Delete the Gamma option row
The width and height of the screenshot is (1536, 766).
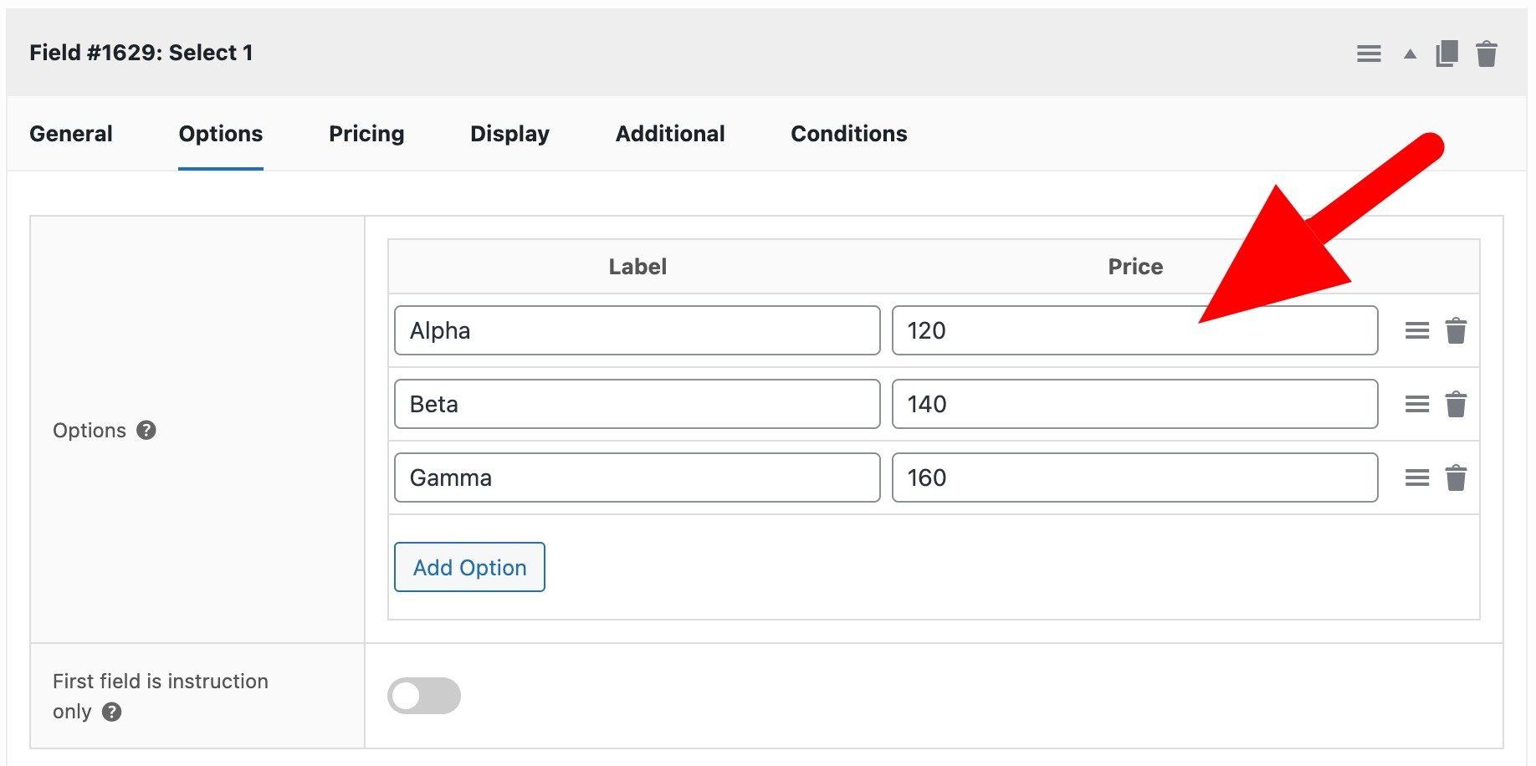pyautogui.click(x=1457, y=477)
